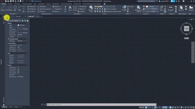Image resolution: width=195 pixels, height=109 pixels.
Task: Click Сверху face on the ViewCube
Action: pyautogui.click(x=186, y=28)
